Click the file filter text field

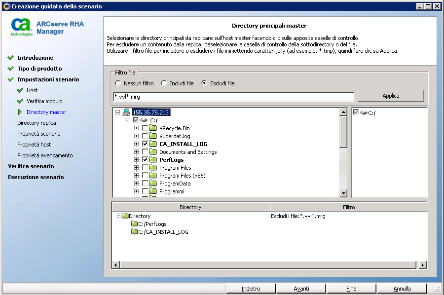[x=234, y=96]
